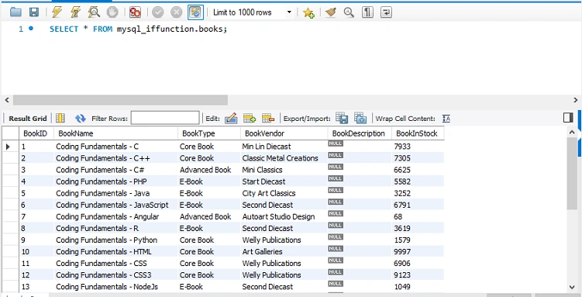Sort by BookDescription column header
This screenshot has width=582, height=297.
coord(359,133)
